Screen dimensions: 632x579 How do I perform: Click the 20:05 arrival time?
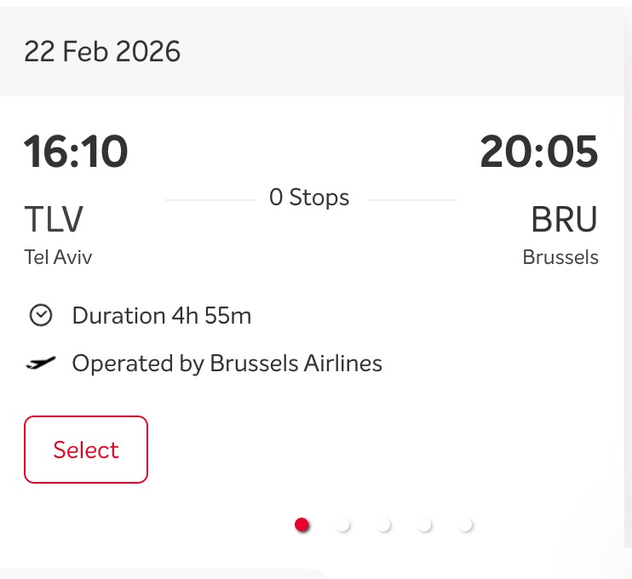tap(539, 152)
